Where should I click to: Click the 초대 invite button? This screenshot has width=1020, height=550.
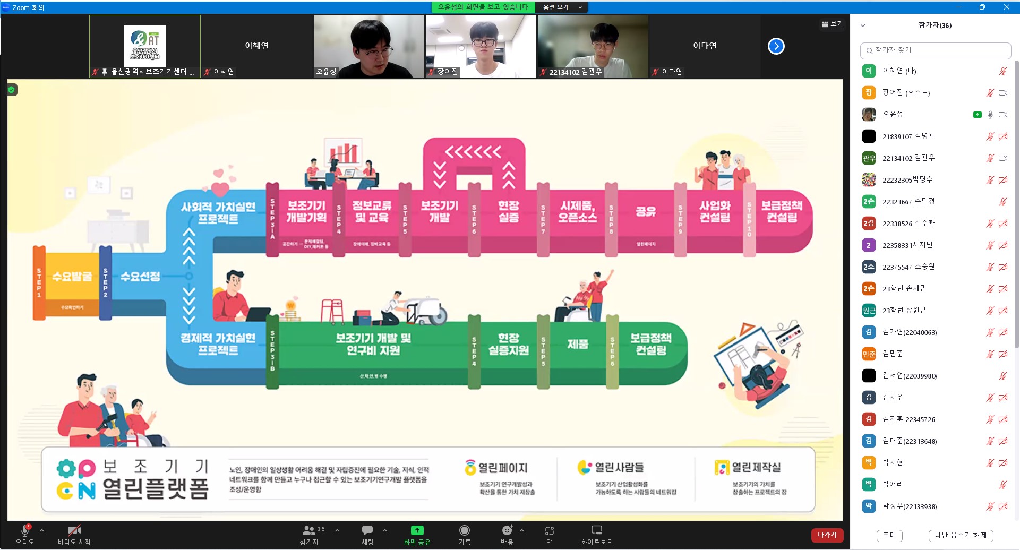pos(889,535)
